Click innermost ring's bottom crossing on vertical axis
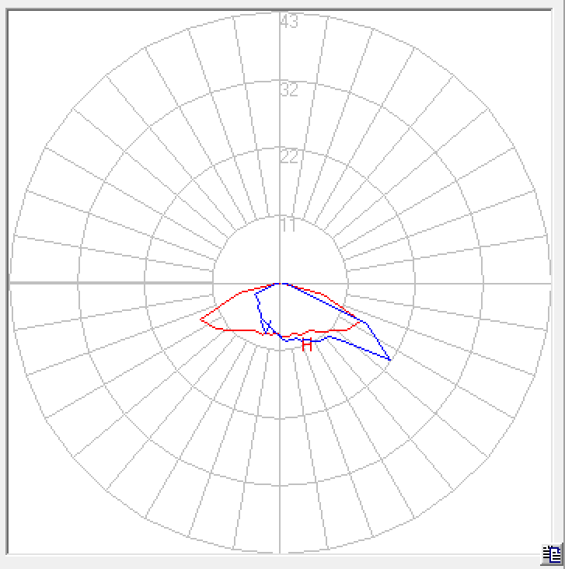The image size is (565, 569). click(x=280, y=351)
